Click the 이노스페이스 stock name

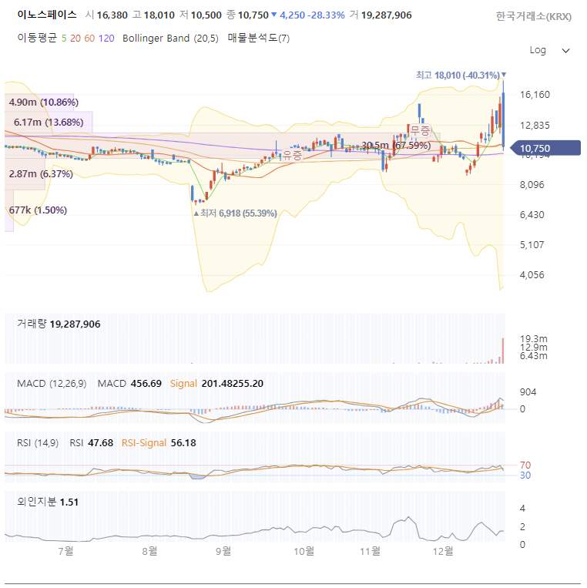(47, 15)
